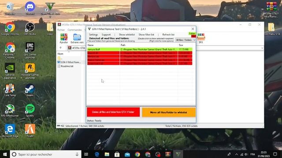Screen dimensions: 282x158
Task: Click the Ajouter icon in WinRAR toolbar
Action: coord(63,38)
